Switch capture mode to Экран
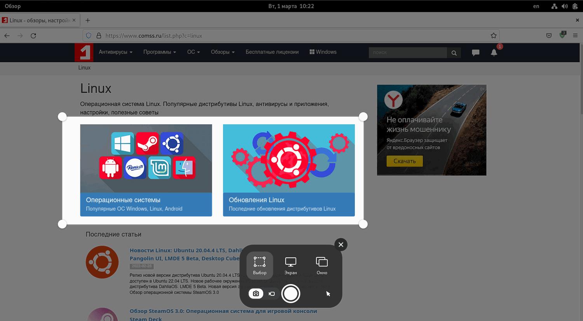Screen dimensions: 583x321 (291, 265)
